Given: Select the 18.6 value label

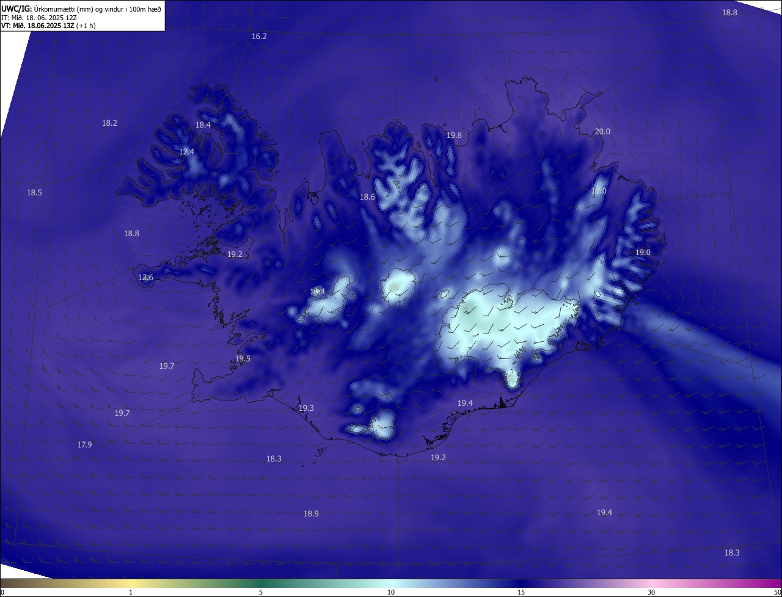Looking at the screenshot, I should pyautogui.click(x=367, y=197).
